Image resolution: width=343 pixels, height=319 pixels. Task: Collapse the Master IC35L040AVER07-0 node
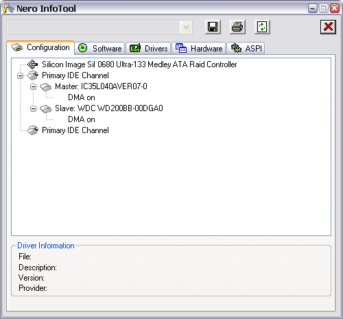click(x=33, y=86)
